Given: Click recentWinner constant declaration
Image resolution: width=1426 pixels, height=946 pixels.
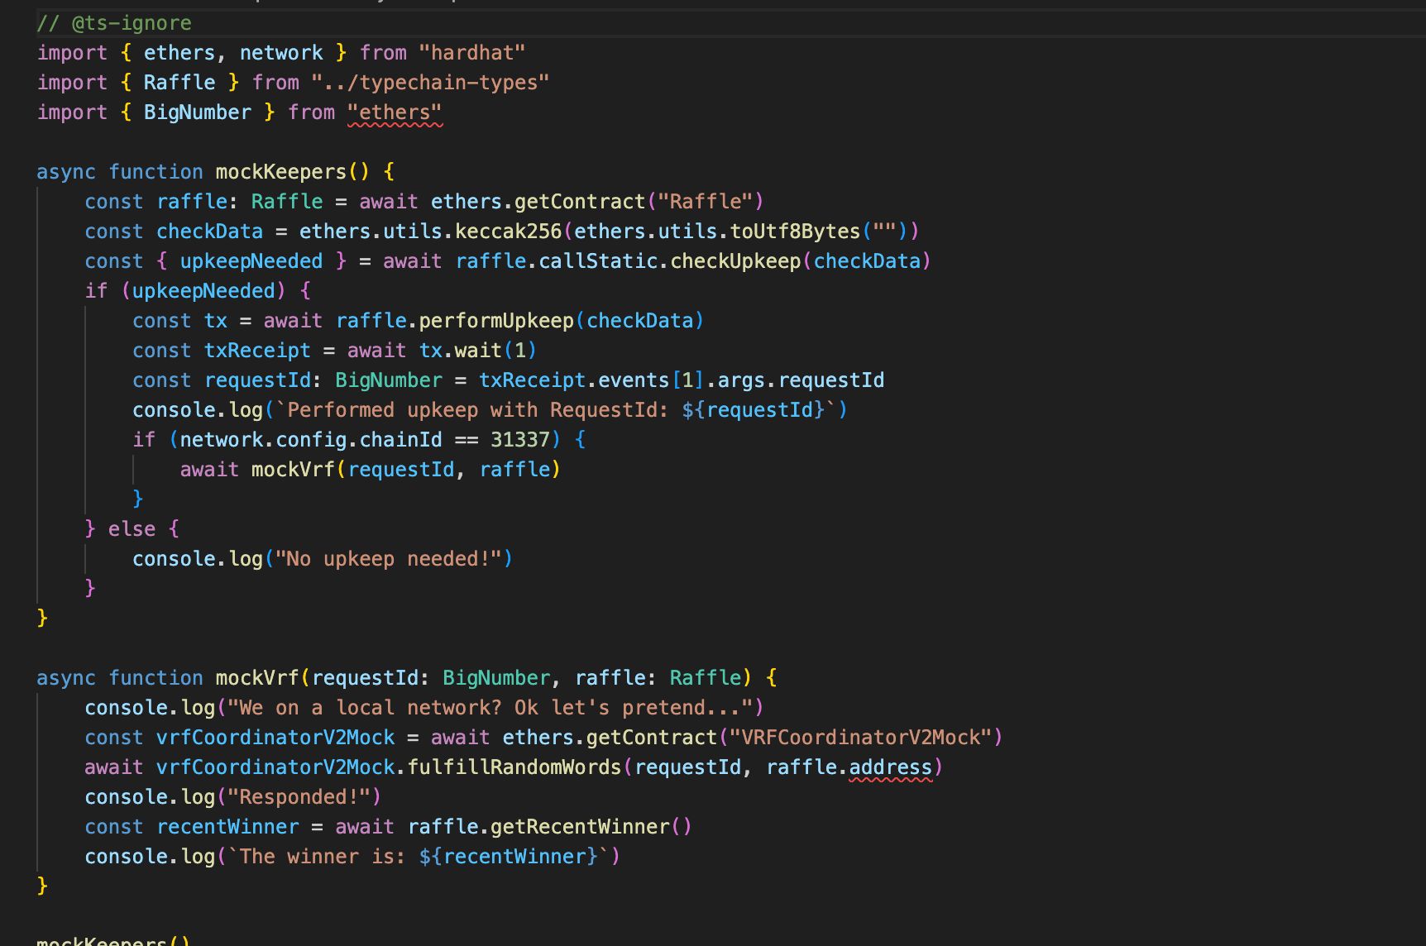Looking at the screenshot, I should tap(227, 827).
